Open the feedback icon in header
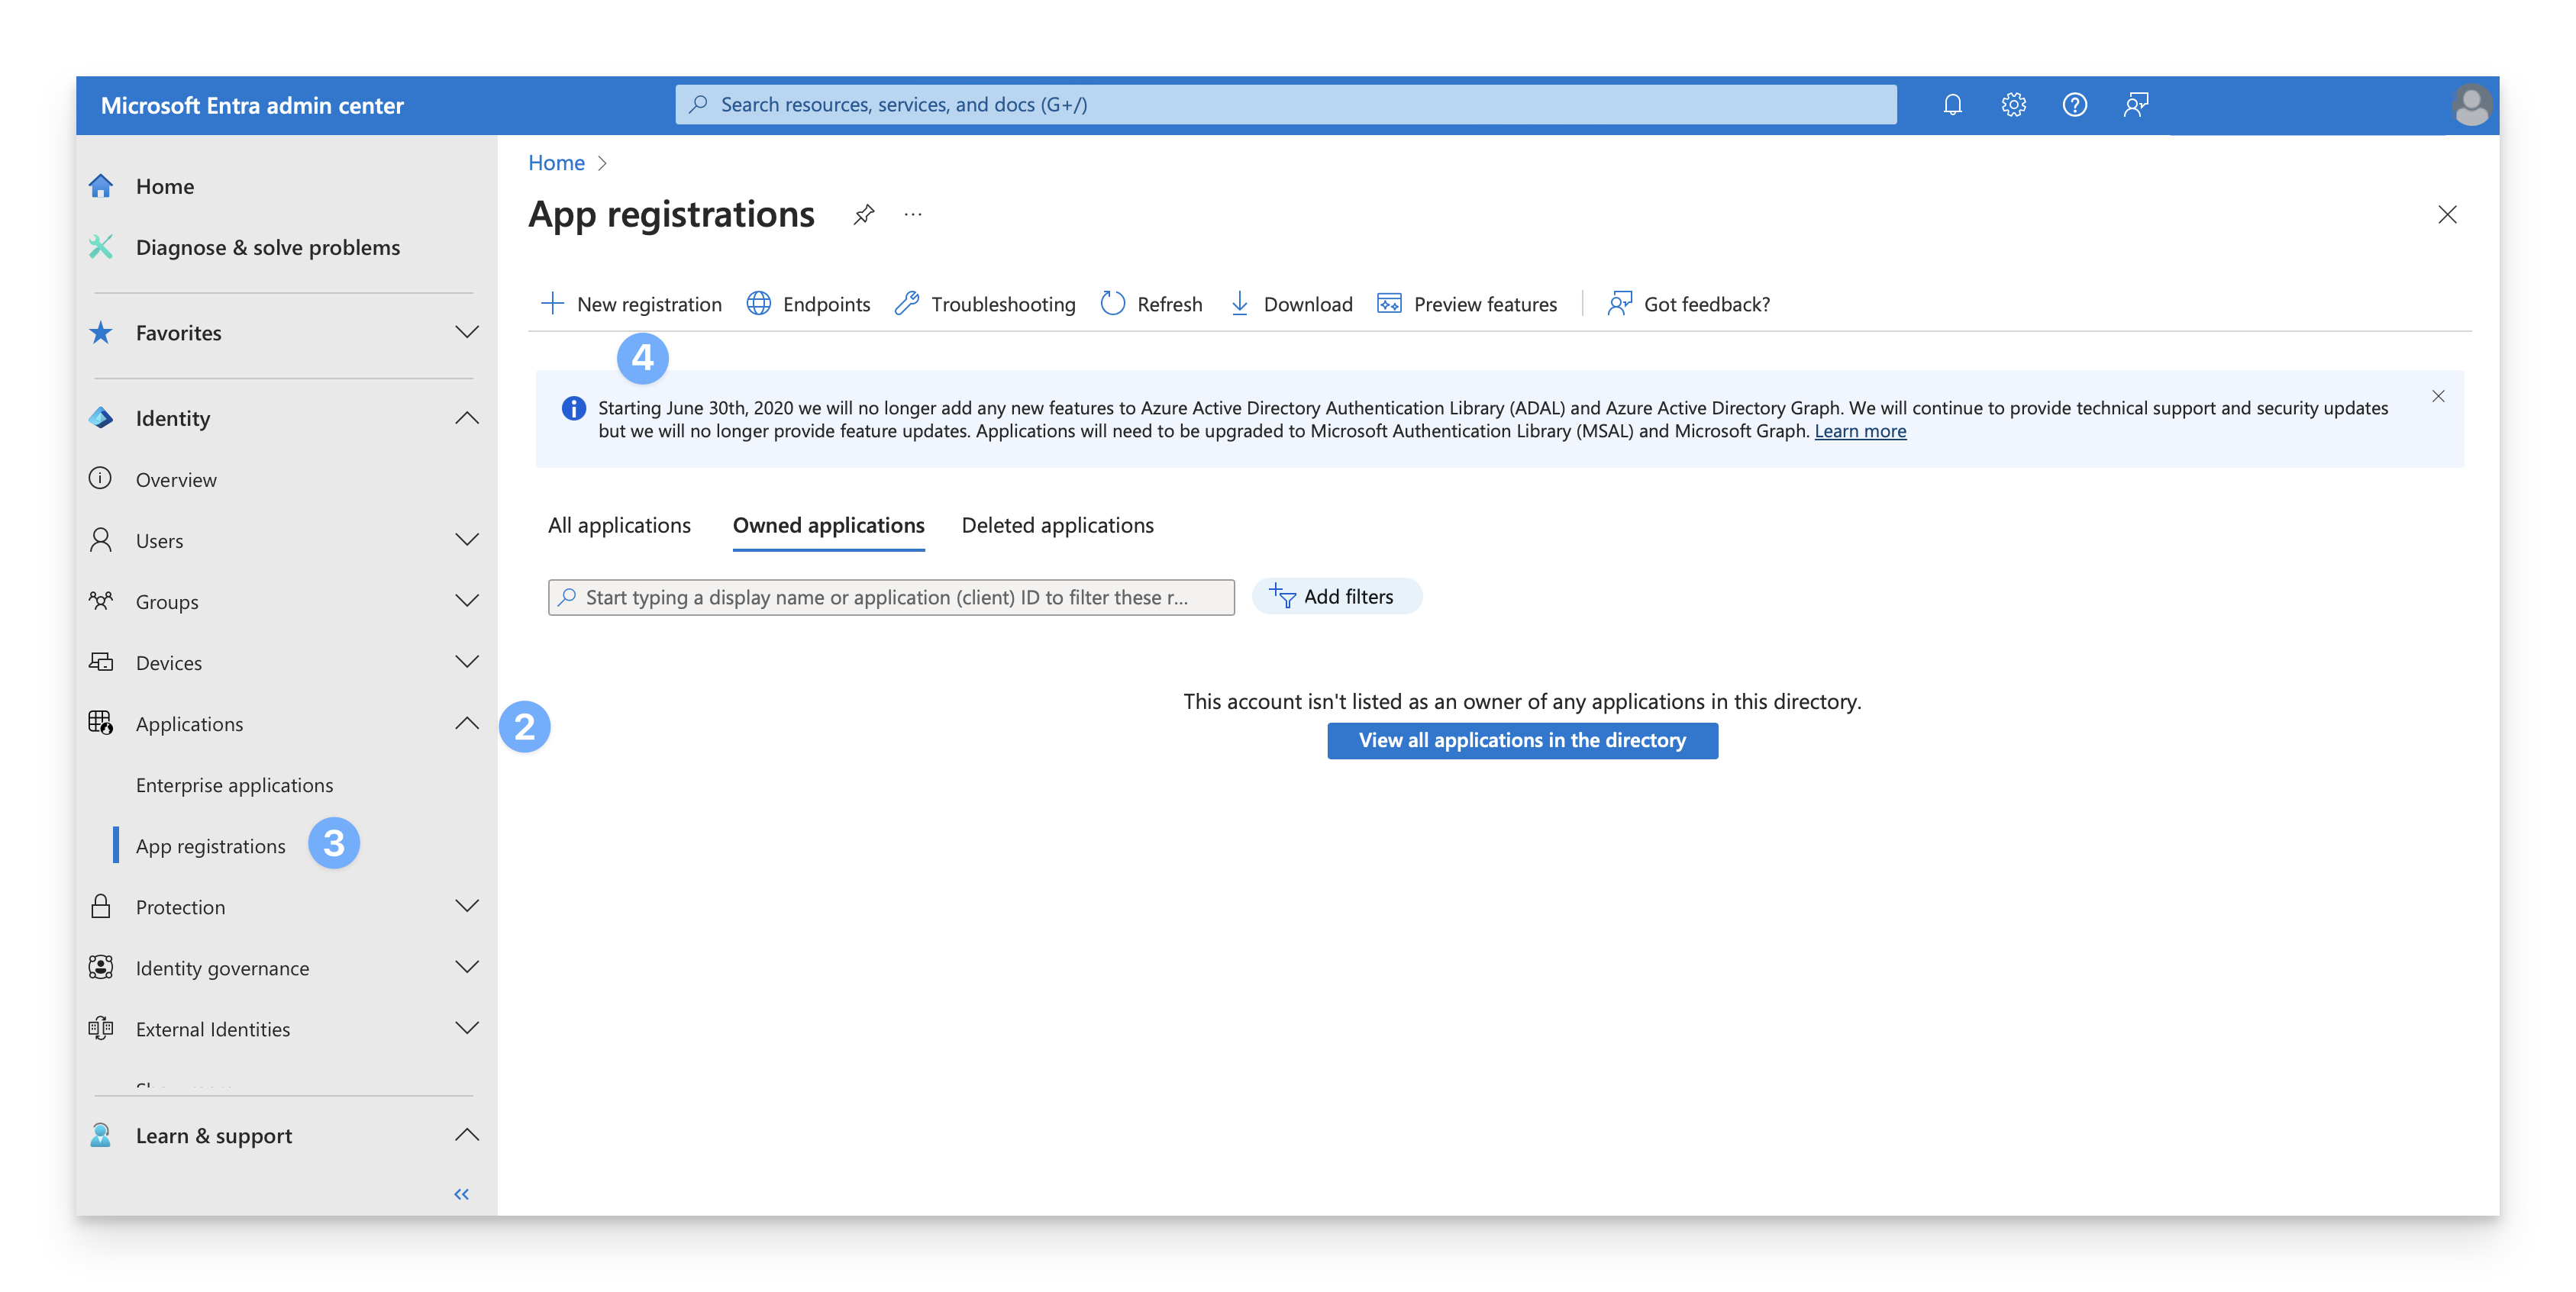 (2135, 105)
